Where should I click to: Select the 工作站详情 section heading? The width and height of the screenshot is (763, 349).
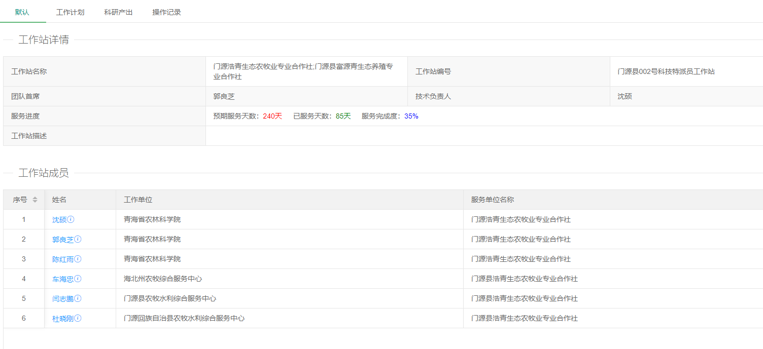click(44, 40)
